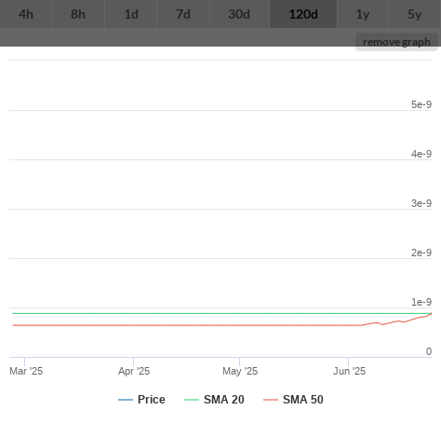Click the May '25 axis label
The image size is (441, 424).
pyautogui.click(x=240, y=371)
